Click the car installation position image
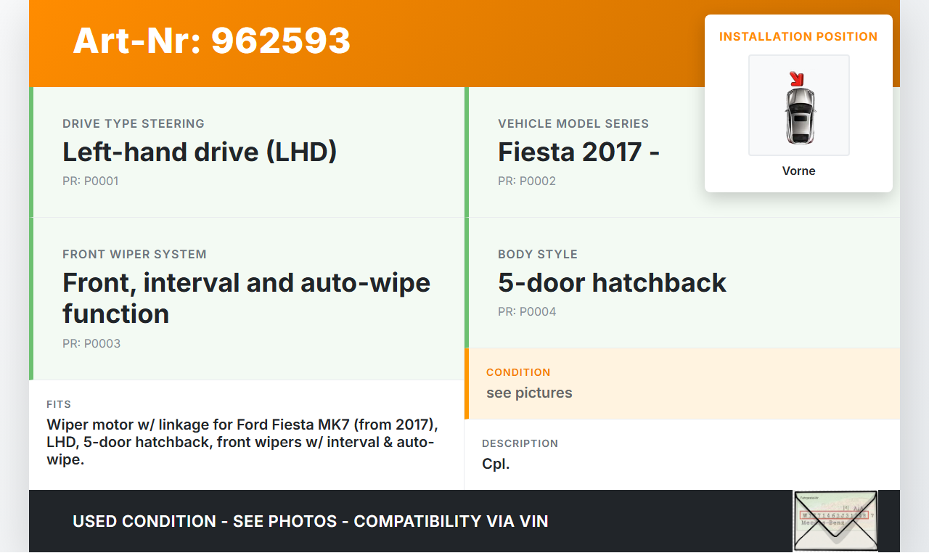Screen dimensions: 929x553 point(799,105)
